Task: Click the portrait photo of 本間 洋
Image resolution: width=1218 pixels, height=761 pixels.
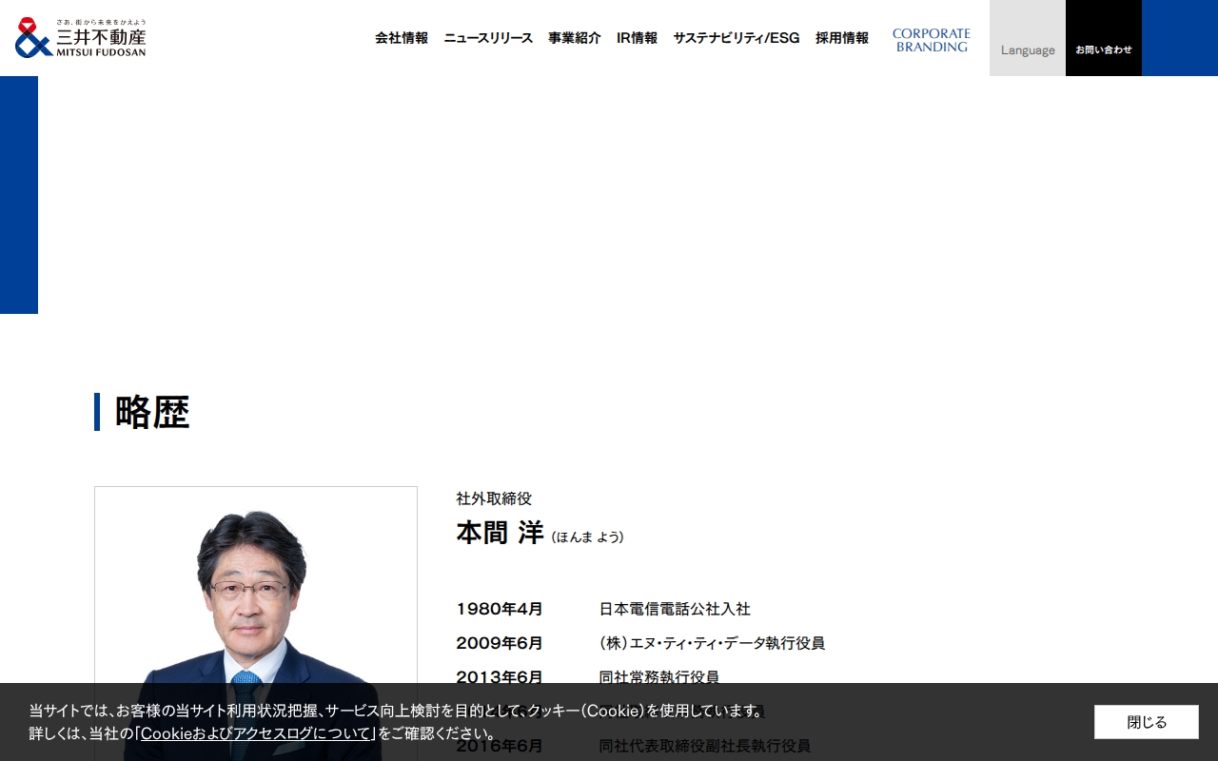Action: pyautogui.click(x=256, y=623)
